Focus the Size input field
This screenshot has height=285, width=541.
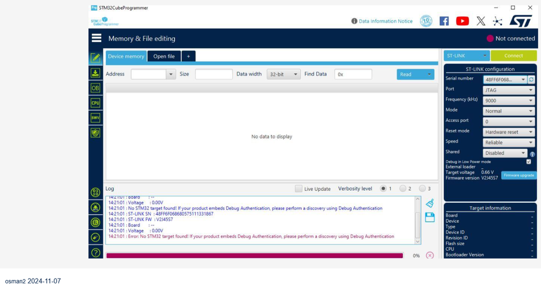pyautogui.click(x=213, y=74)
